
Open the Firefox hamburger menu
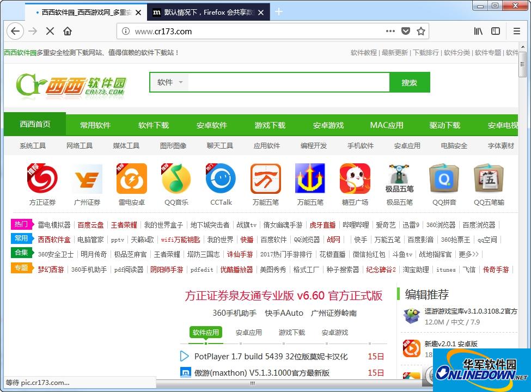[516, 31]
